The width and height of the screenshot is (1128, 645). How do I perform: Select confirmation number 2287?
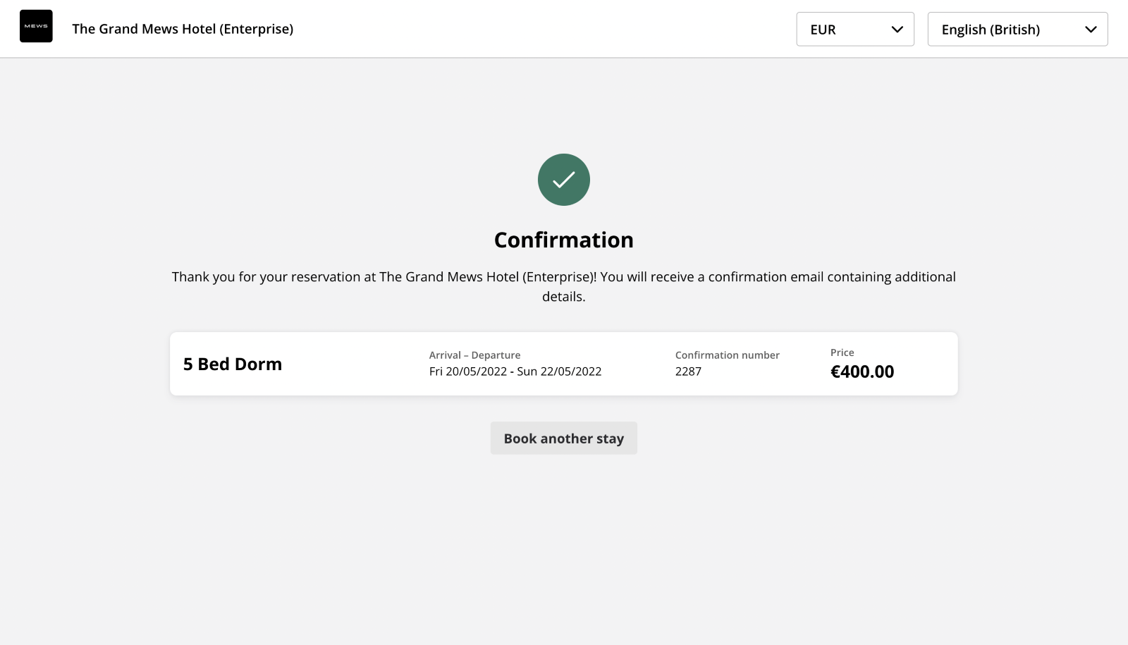tap(688, 371)
